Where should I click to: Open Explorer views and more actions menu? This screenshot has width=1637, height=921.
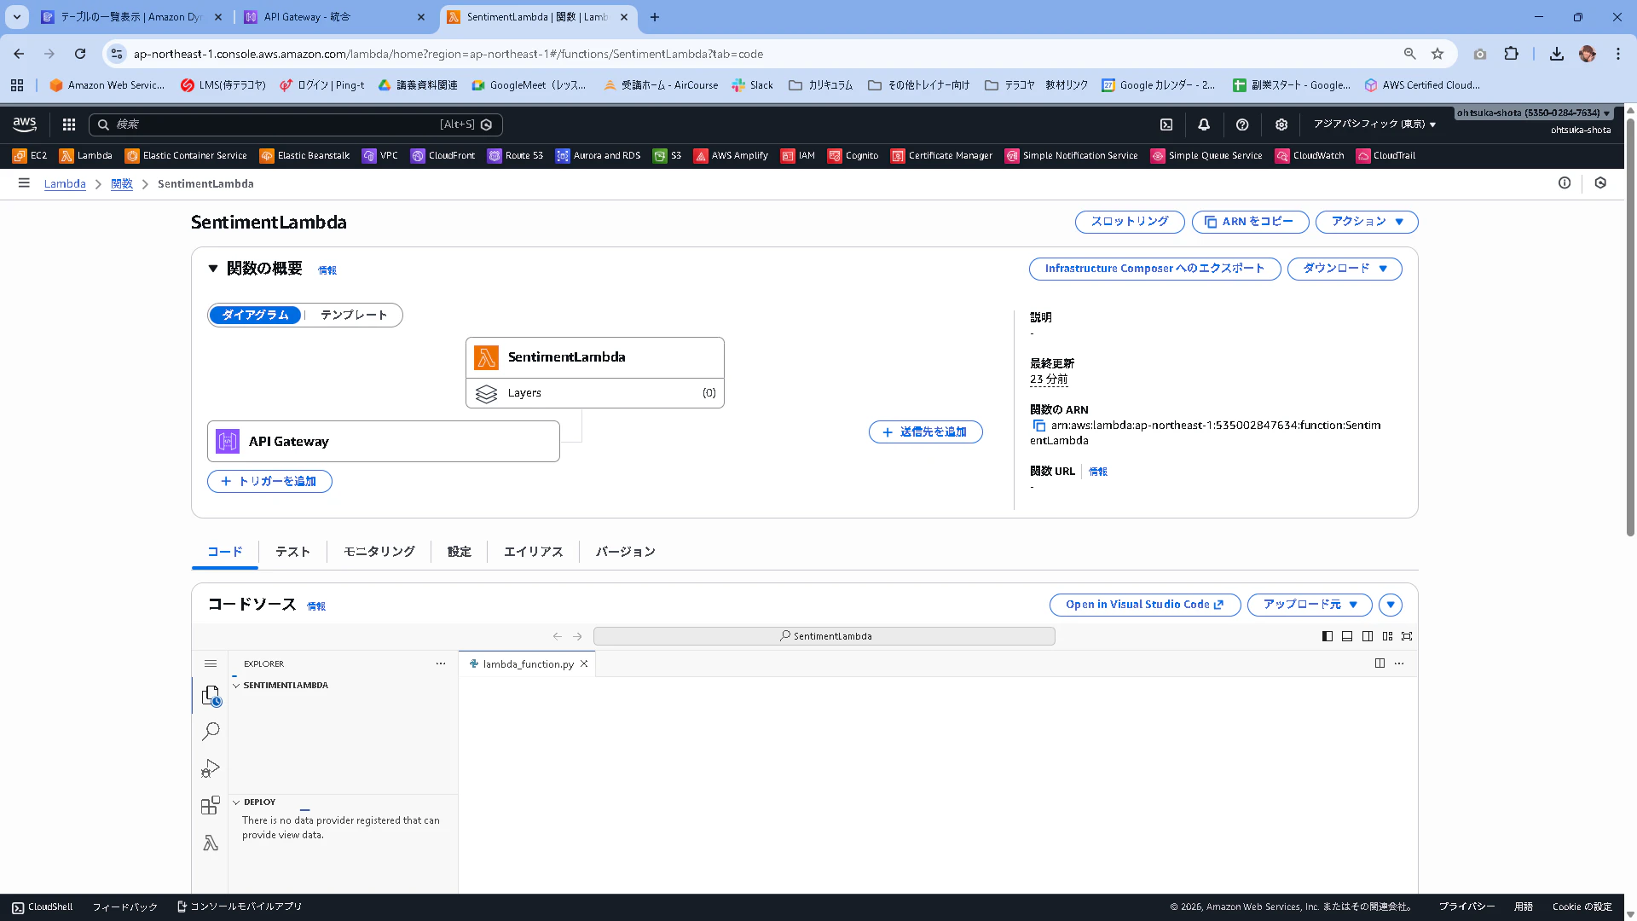pyautogui.click(x=441, y=663)
